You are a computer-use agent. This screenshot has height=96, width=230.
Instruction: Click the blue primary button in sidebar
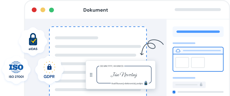tap(198, 32)
